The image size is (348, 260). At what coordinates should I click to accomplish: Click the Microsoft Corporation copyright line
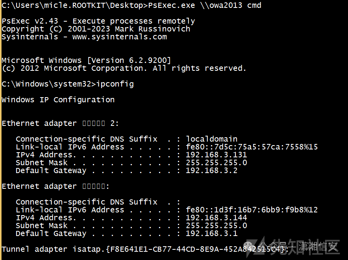pyautogui.click(x=124, y=68)
